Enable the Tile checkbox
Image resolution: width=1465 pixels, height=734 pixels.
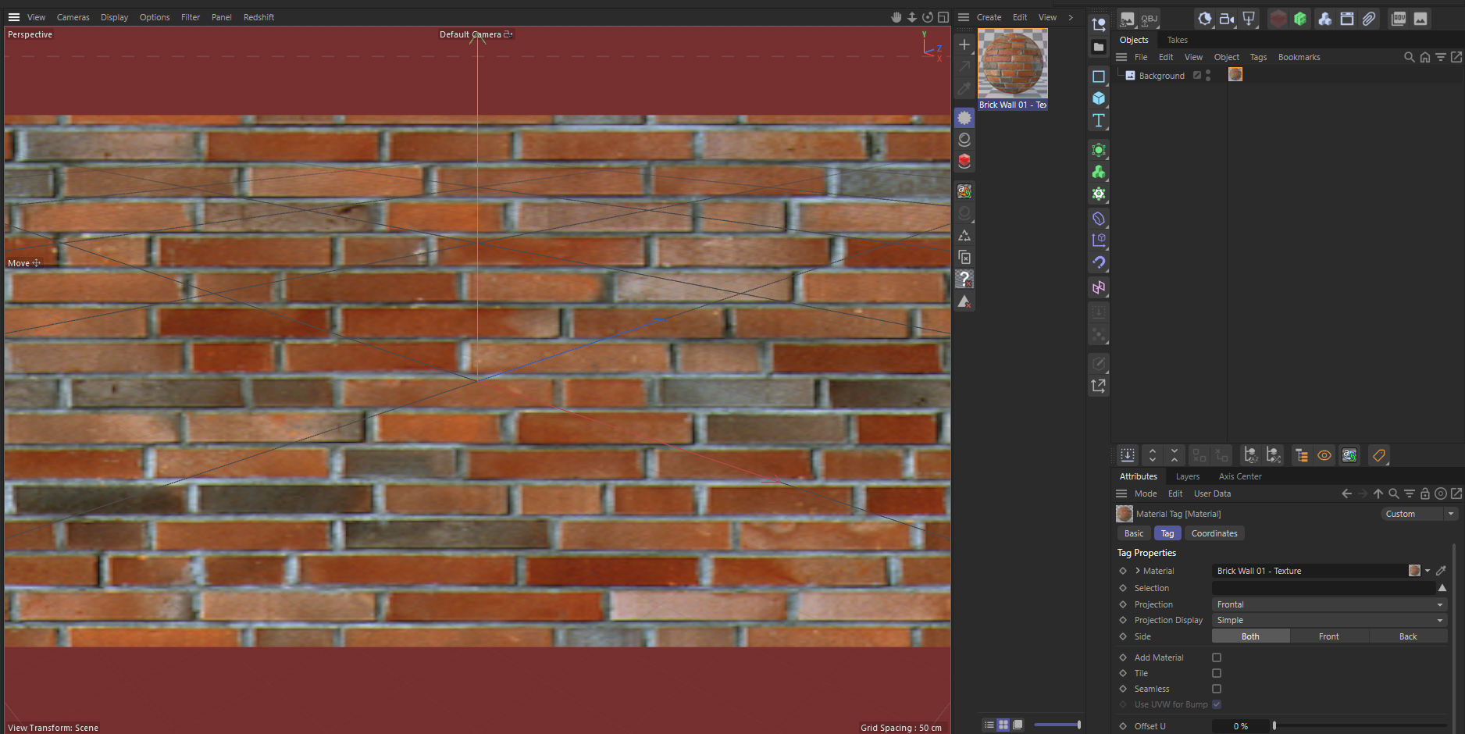[1217, 673]
